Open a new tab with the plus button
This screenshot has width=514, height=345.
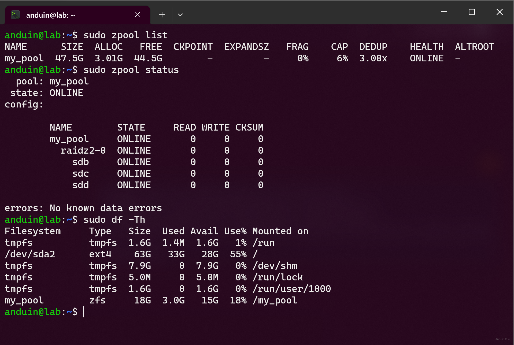(x=162, y=15)
